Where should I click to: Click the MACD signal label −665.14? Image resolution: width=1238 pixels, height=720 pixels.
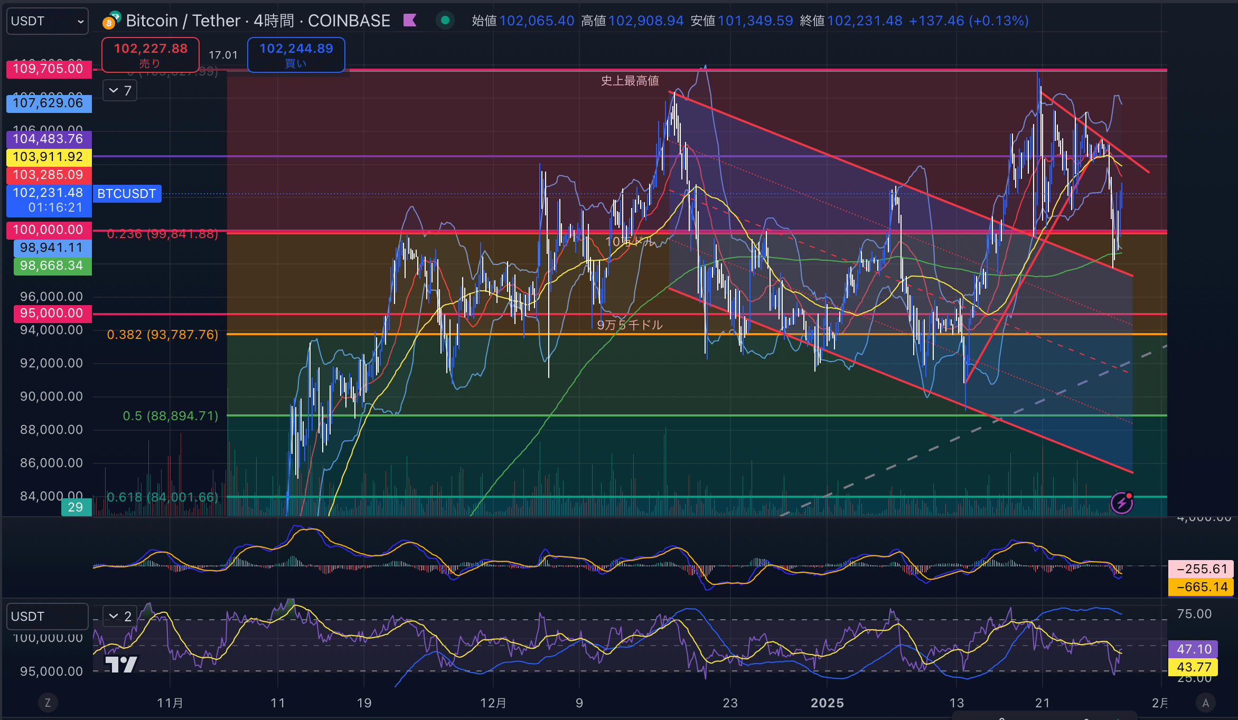click(1201, 587)
